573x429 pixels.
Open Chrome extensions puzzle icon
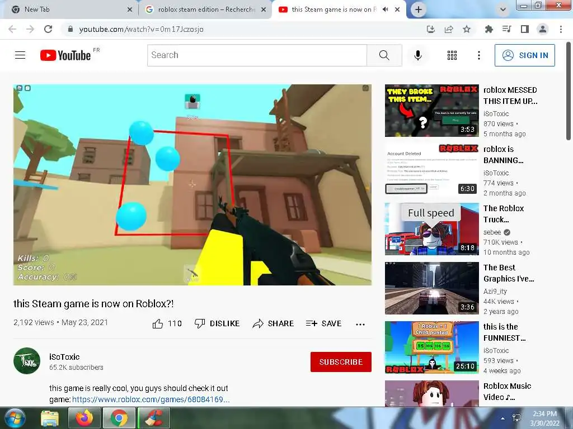pos(489,29)
